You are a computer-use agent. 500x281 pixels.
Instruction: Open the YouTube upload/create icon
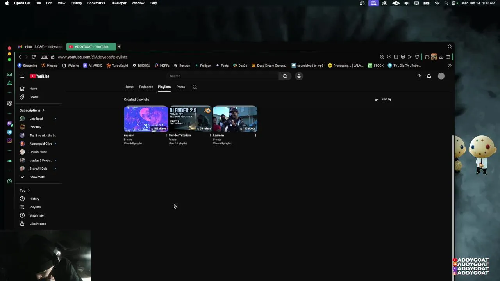(419, 76)
